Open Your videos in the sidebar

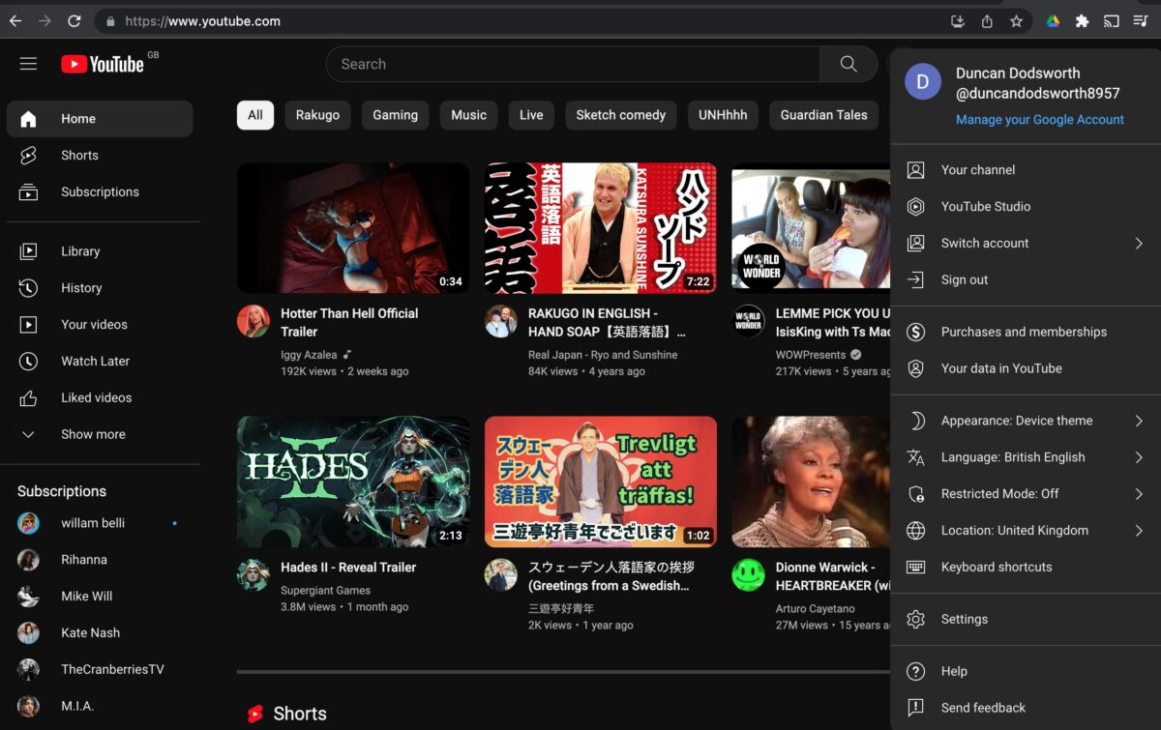click(100, 325)
